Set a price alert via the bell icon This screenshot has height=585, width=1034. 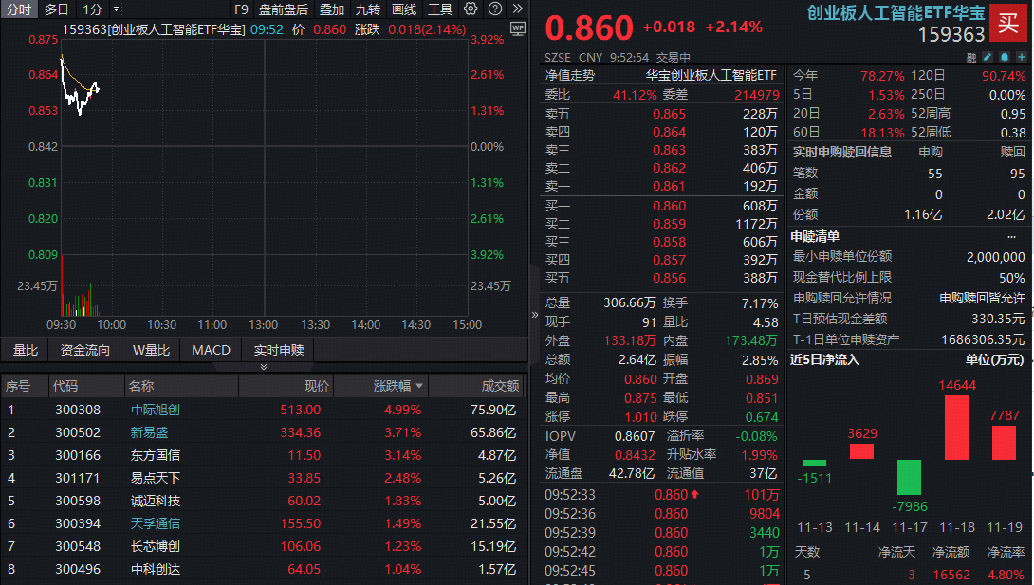1005,57
